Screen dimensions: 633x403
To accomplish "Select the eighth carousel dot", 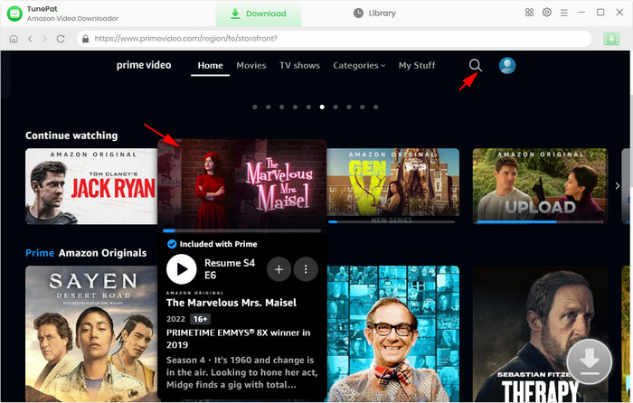I will pos(349,108).
